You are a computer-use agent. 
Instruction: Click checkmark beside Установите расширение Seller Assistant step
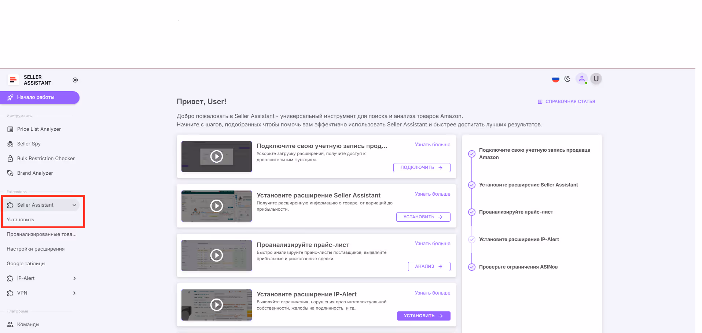(472, 185)
